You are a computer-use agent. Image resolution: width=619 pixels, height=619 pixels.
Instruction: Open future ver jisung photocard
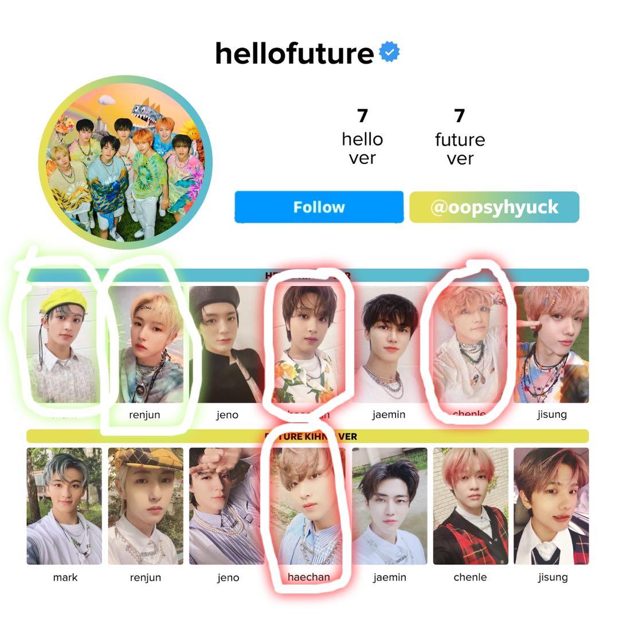point(551,506)
